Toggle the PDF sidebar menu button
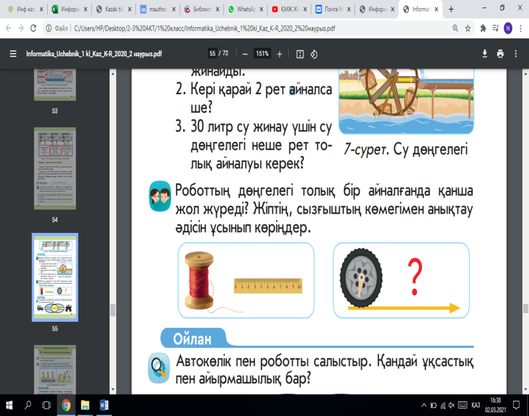Screen dimensions: 529x416 point(13,54)
